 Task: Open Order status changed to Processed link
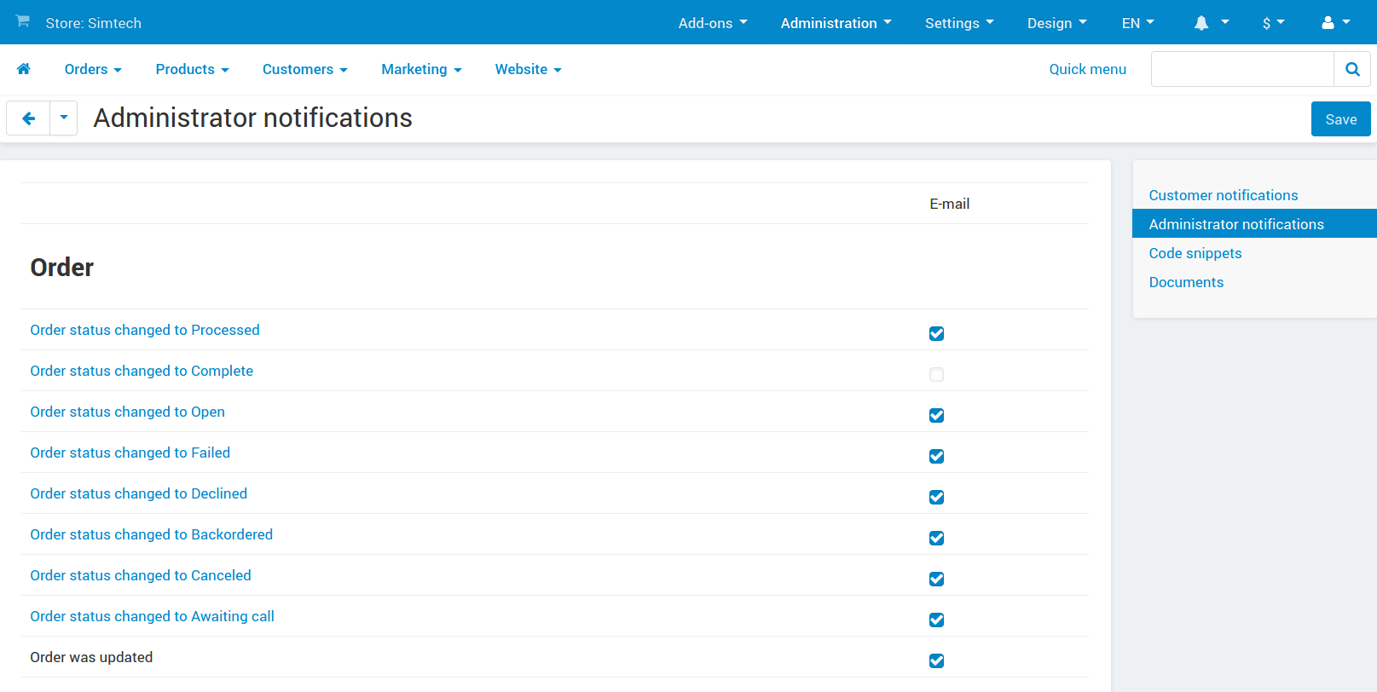coord(145,330)
